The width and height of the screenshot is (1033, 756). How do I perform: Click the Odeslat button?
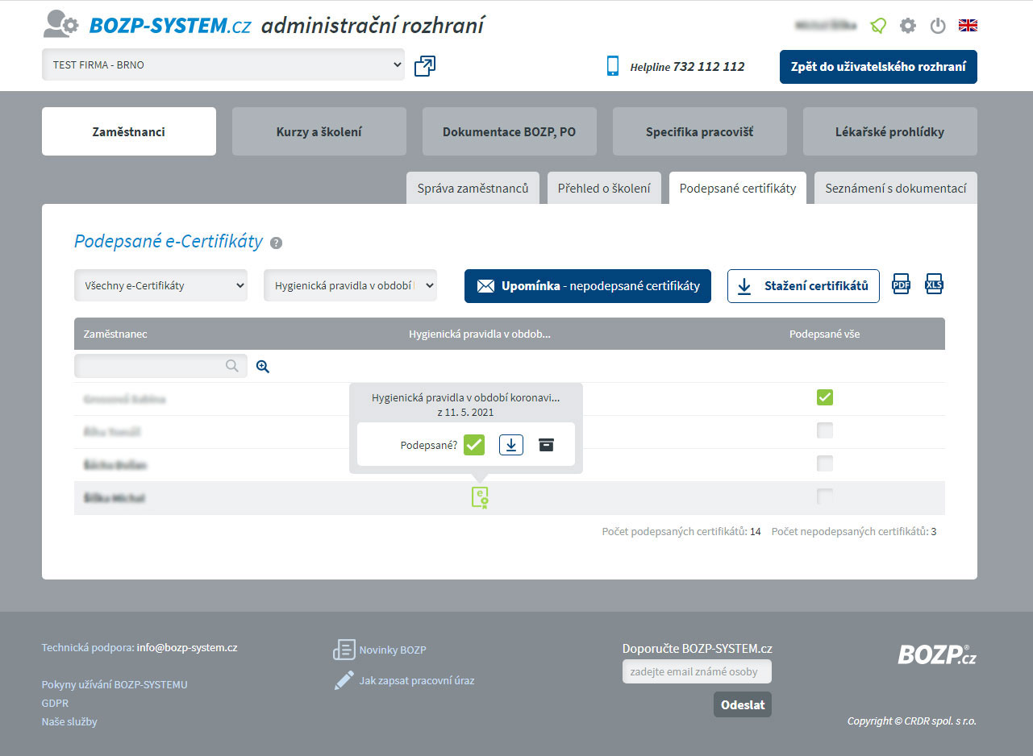pos(743,704)
